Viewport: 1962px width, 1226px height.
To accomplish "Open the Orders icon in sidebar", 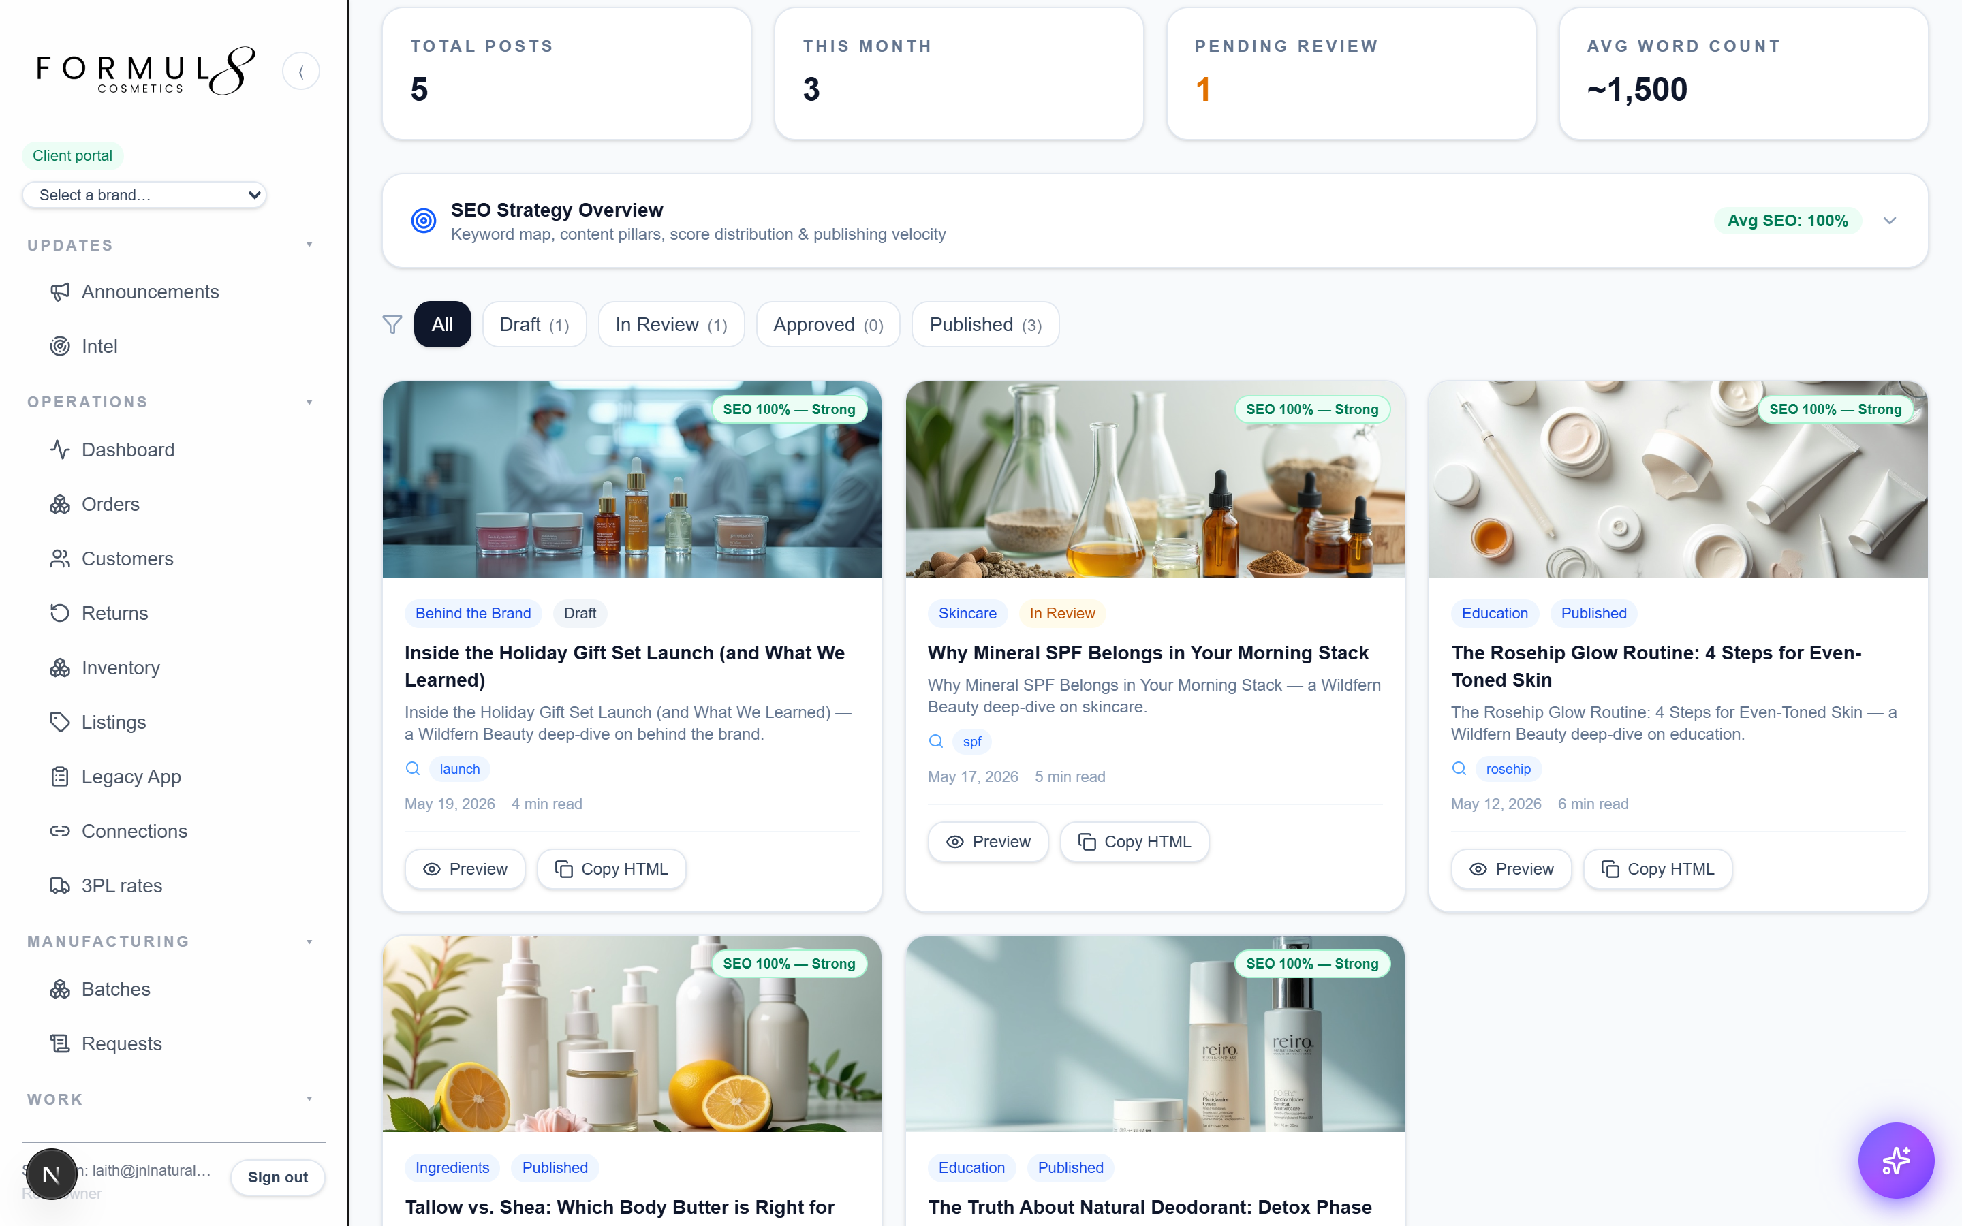I will (x=60, y=504).
